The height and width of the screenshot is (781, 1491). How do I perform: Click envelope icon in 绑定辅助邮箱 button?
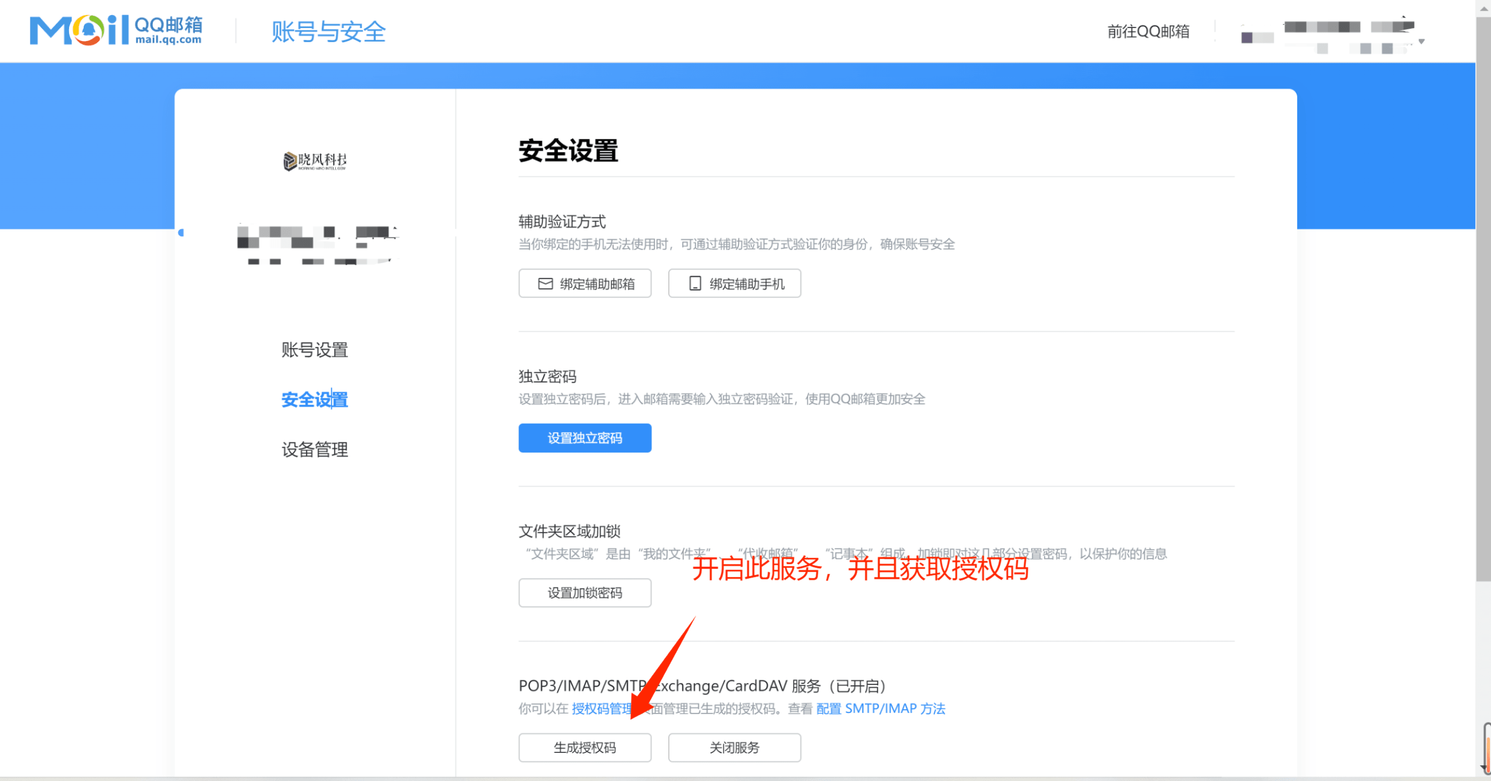[x=545, y=284]
